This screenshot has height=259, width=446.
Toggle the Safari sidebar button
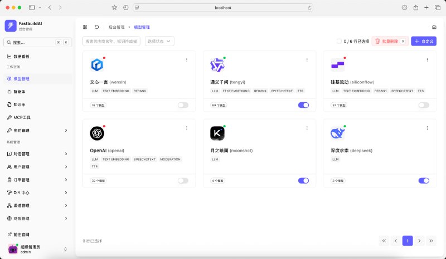(32, 8)
